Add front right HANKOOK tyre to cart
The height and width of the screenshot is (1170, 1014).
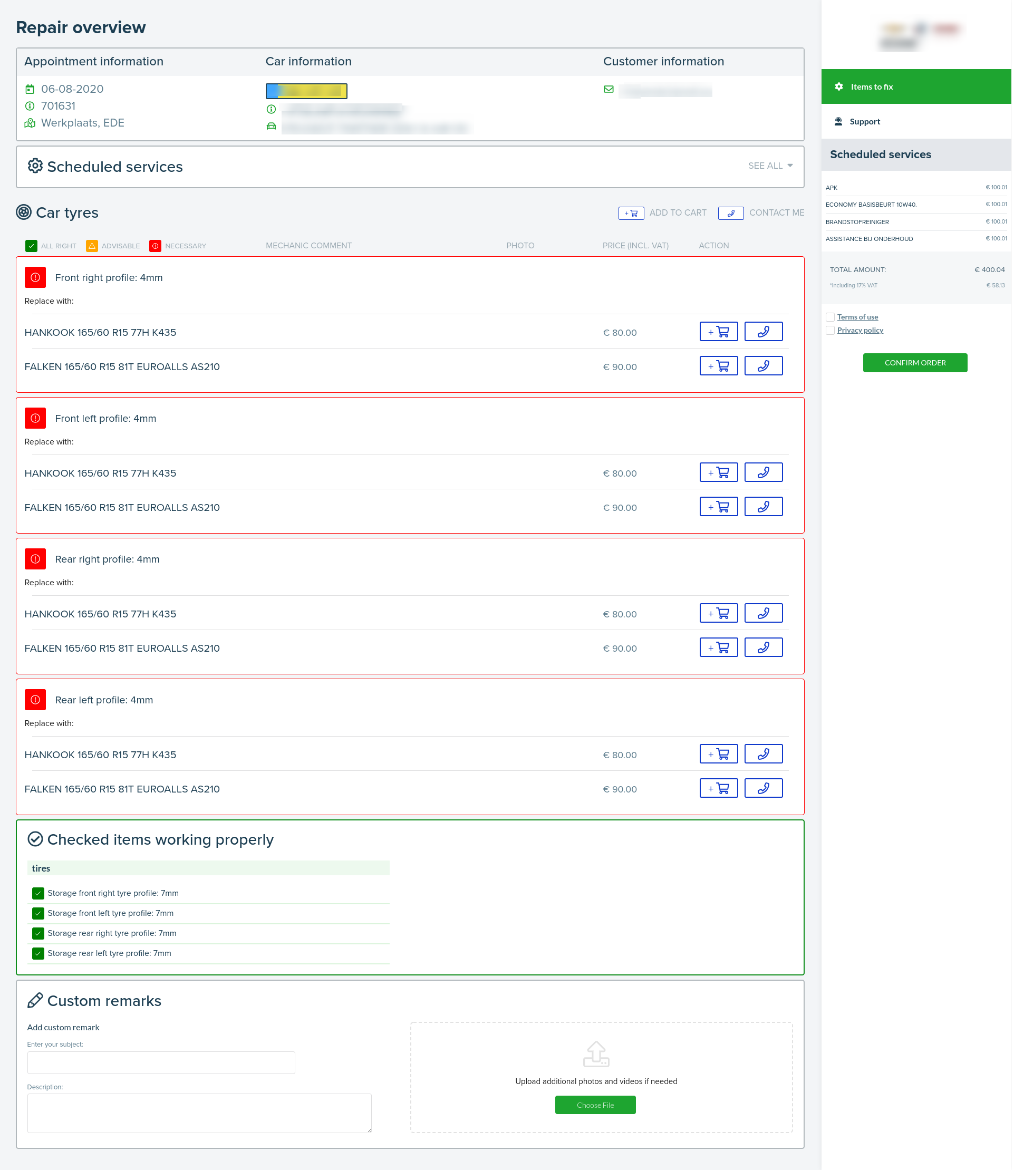coord(719,332)
